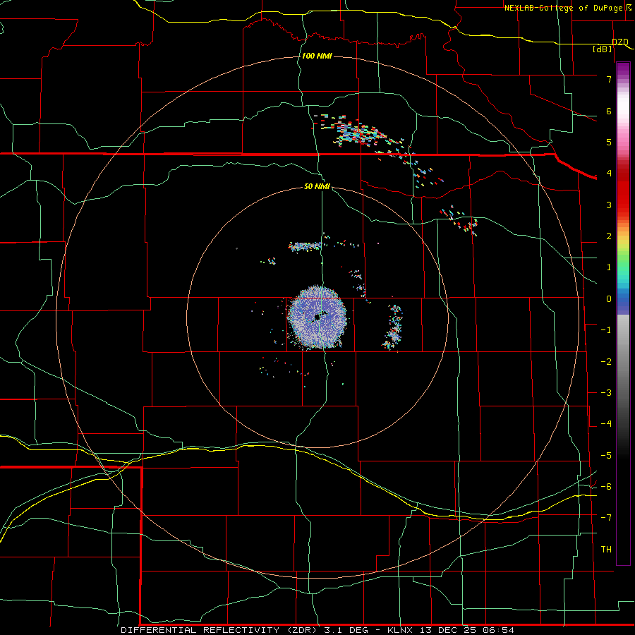Click the DZD label above the color scale
Viewport: 635px width, 635px height.
620,42
